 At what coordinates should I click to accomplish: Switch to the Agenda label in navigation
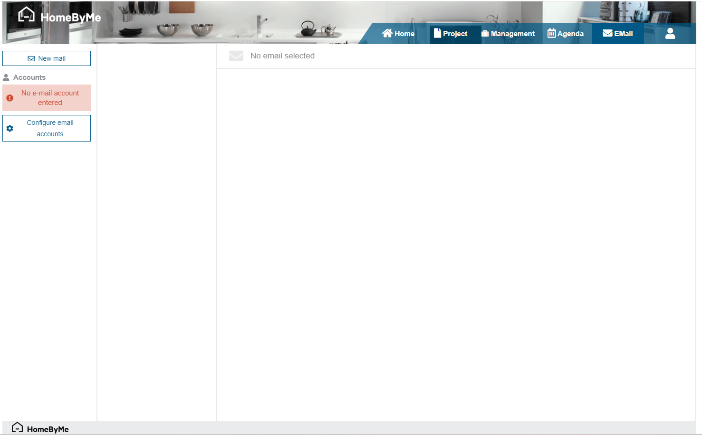pyautogui.click(x=570, y=34)
